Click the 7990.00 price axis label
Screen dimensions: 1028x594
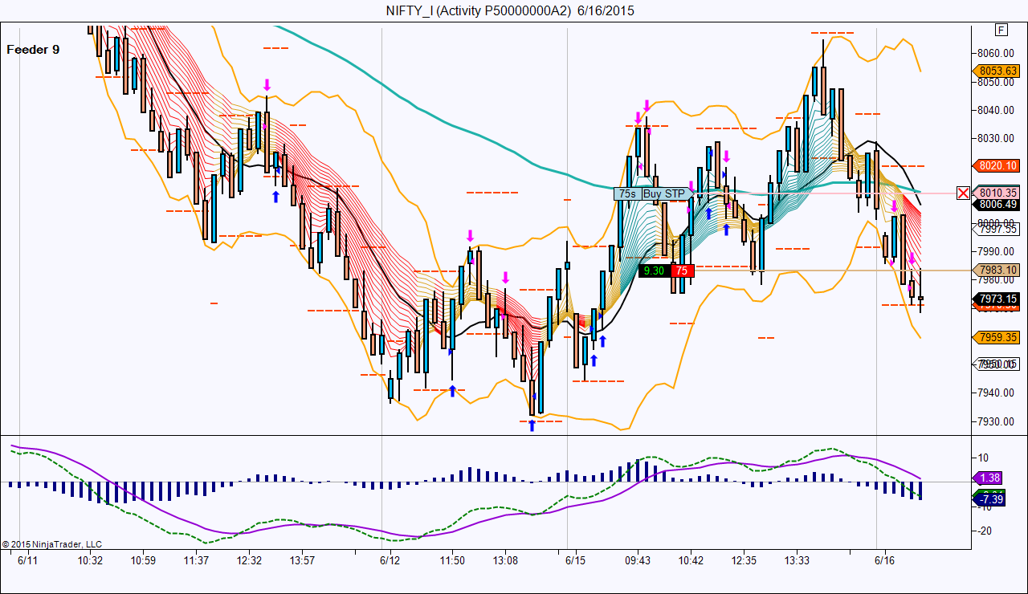[x=997, y=251]
